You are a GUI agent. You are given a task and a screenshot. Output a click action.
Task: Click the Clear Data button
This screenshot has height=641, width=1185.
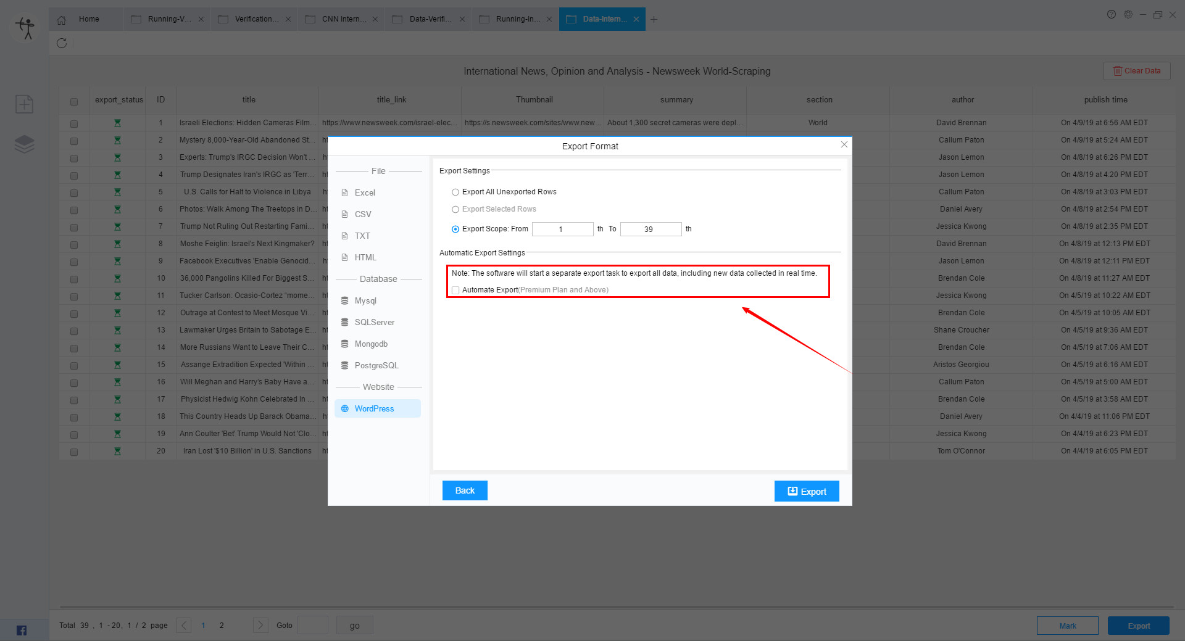[x=1137, y=71]
